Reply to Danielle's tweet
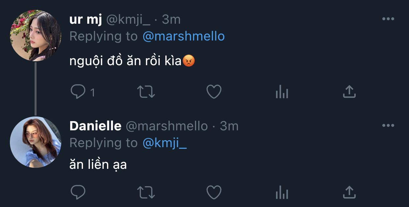 coord(78,192)
